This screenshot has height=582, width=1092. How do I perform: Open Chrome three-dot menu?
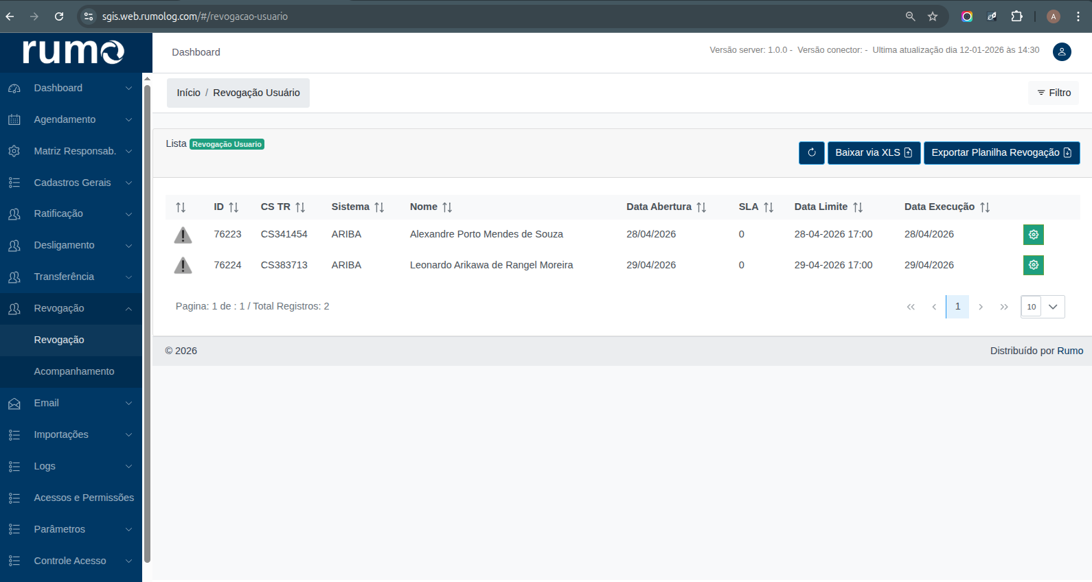tap(1078, 16)
